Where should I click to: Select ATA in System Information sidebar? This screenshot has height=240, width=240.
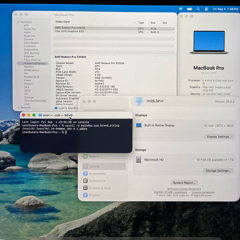pyautogui.click(x=26, y=25)
